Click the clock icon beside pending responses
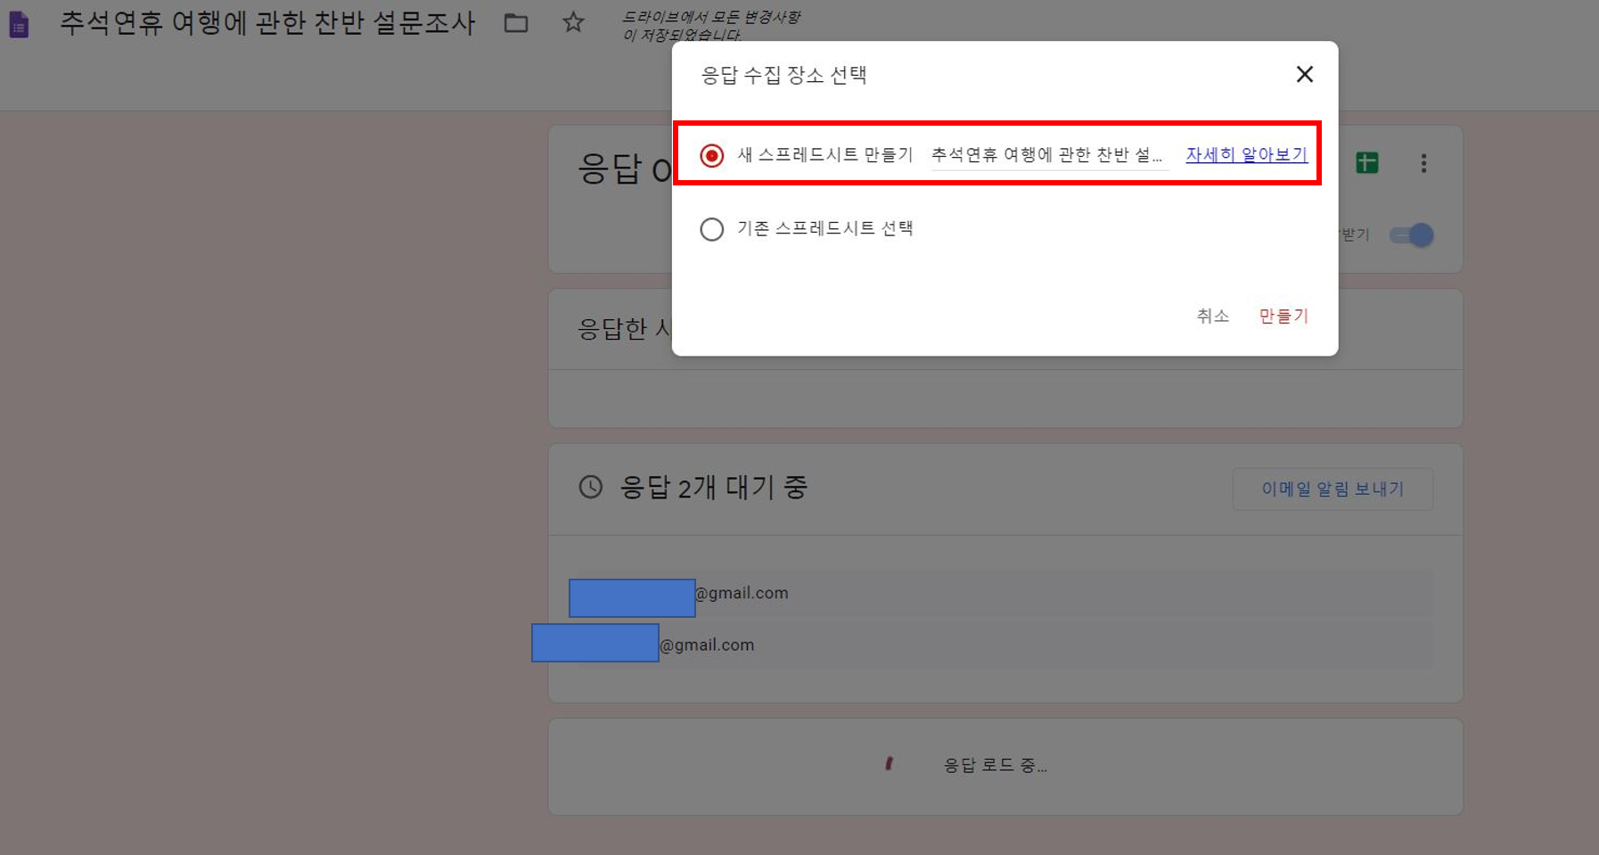This screenshot has width=1599, height=855. (x=590, y=487)
